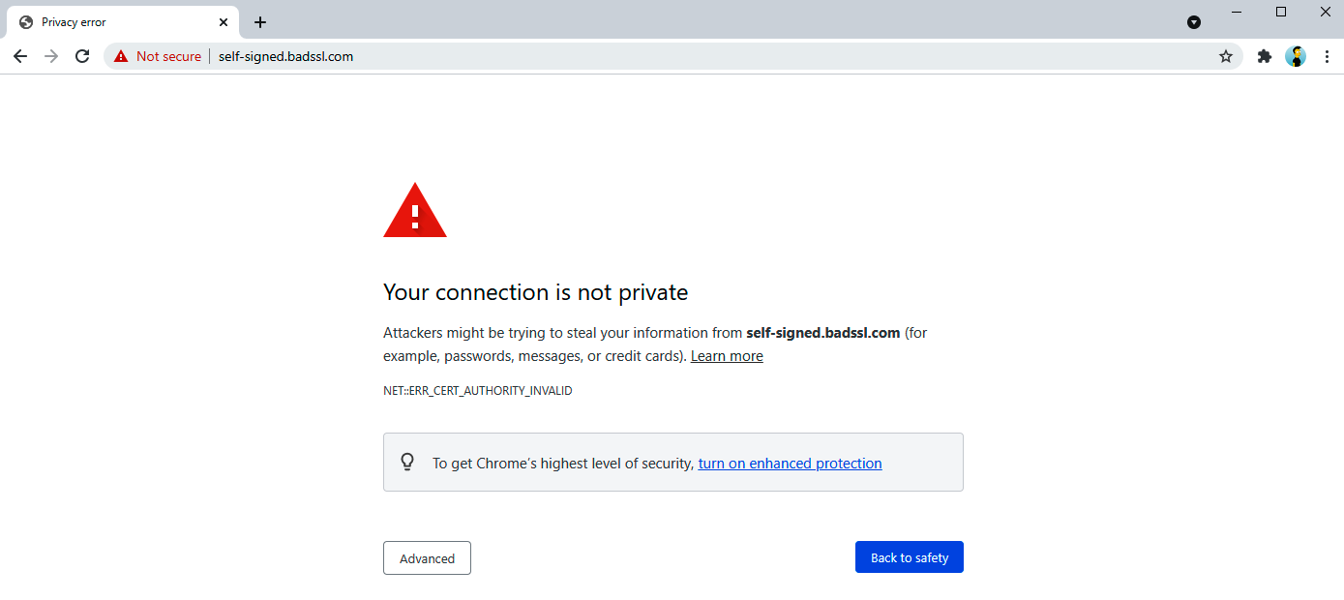Expand the Advanced details section
1344x600 pixels.
click(427, 558)
